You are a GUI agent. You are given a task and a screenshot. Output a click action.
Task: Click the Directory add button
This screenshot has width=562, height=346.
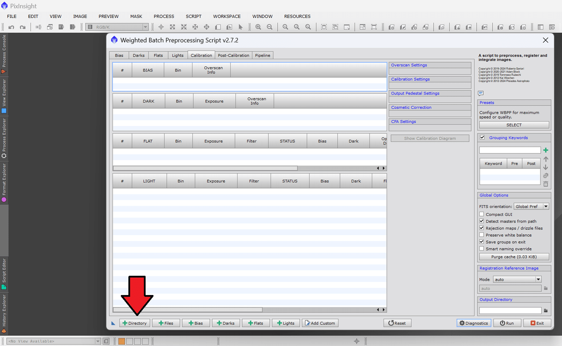point(134,323)
